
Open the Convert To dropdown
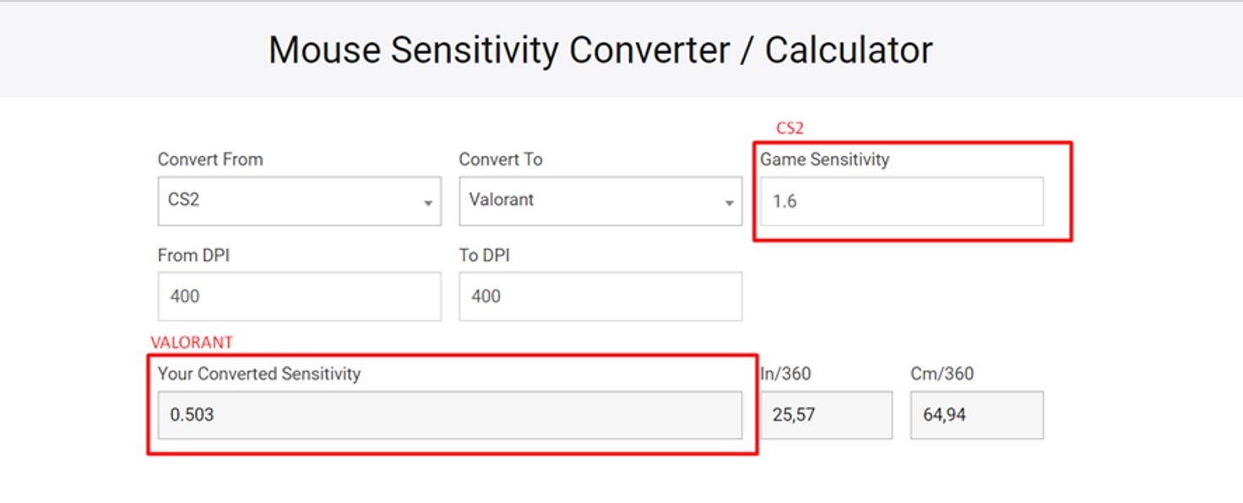click(x=600, y=201)
